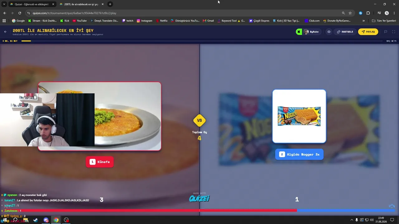Open the Windows notification center icon
The width and height of the screenshot is (399, 224).
tap(392, 220)
